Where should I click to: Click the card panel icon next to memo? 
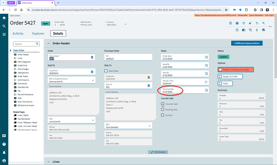point(244,30)
